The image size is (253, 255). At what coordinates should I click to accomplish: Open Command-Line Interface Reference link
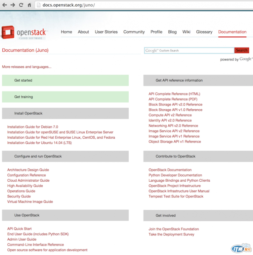coord(35,244)
